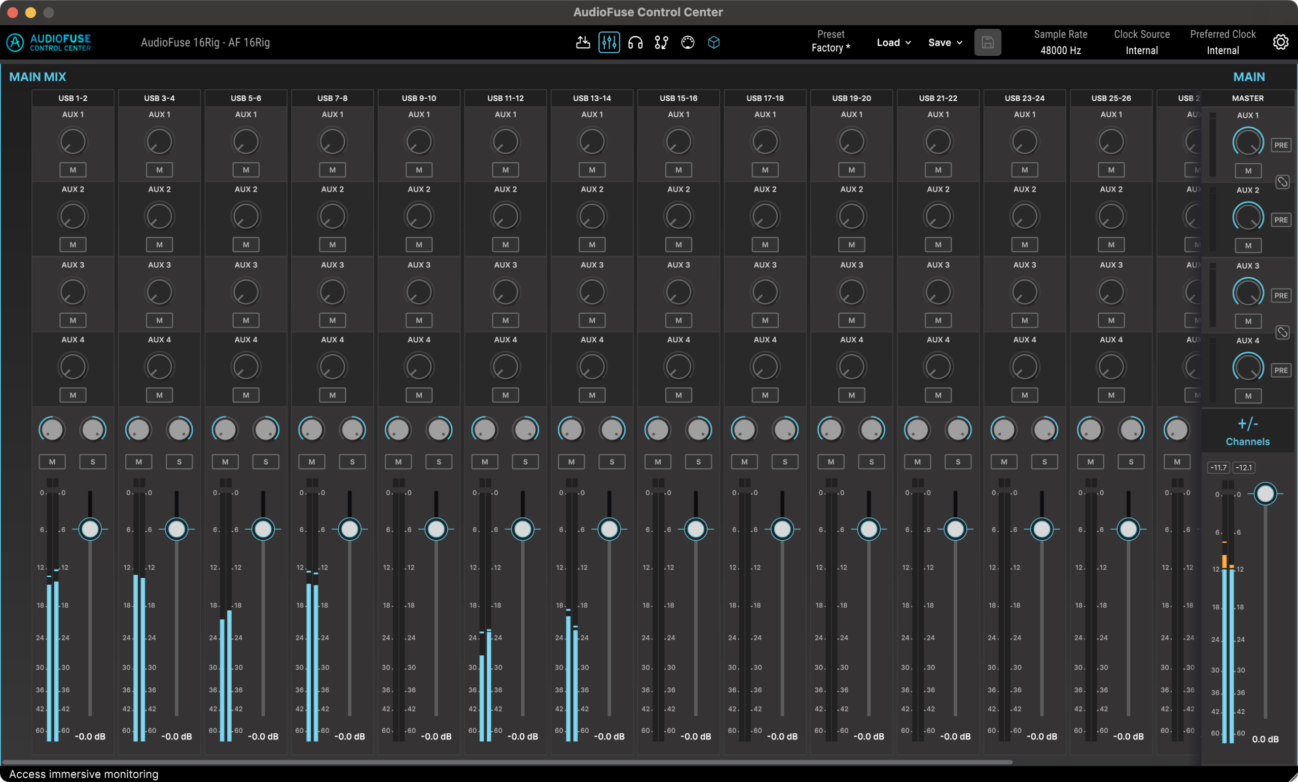Mute AUX 4 send on USB 17-18

click(766, 395)
